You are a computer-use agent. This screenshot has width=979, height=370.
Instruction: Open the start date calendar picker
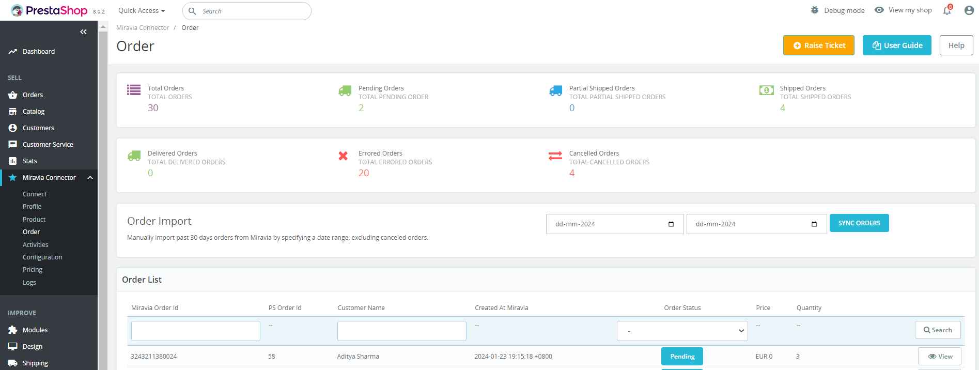671,224
